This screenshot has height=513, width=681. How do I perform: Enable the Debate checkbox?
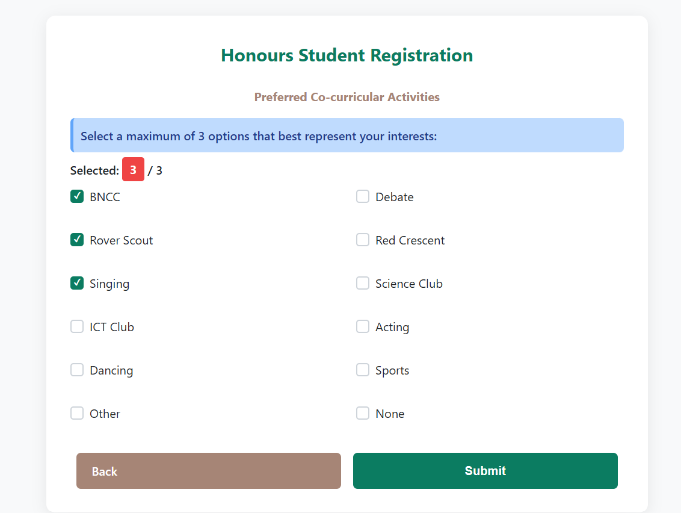[363, 196]
